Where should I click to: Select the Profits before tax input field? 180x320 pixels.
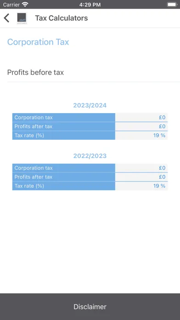94,72
